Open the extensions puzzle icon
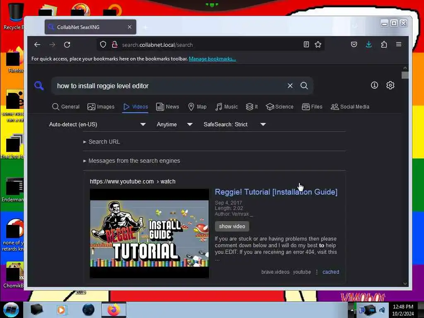 (384, 44)
